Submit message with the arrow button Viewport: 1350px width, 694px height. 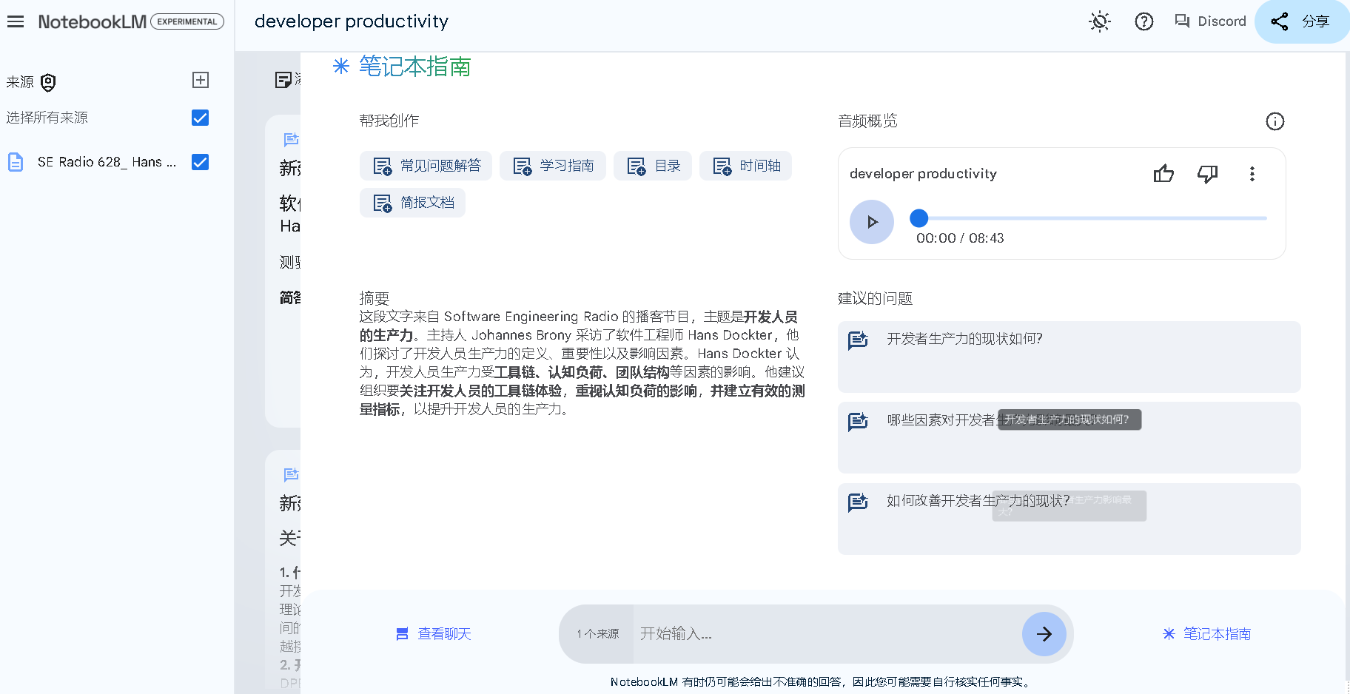[x=1044, y=634]
